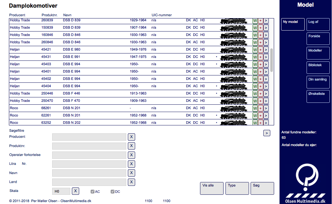This screenshot has height=204, width=332.
Task: Click the Skala field containing H0
Action: pyautogui.click(x=61, y=191)
